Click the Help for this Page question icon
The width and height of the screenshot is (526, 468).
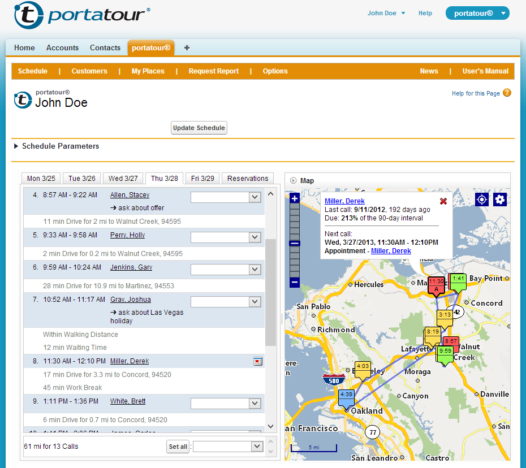(x=507, y=93)
